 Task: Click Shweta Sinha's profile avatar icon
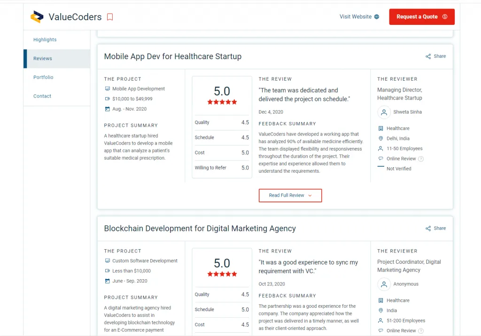pyautogui.click(x=384, y=112)
